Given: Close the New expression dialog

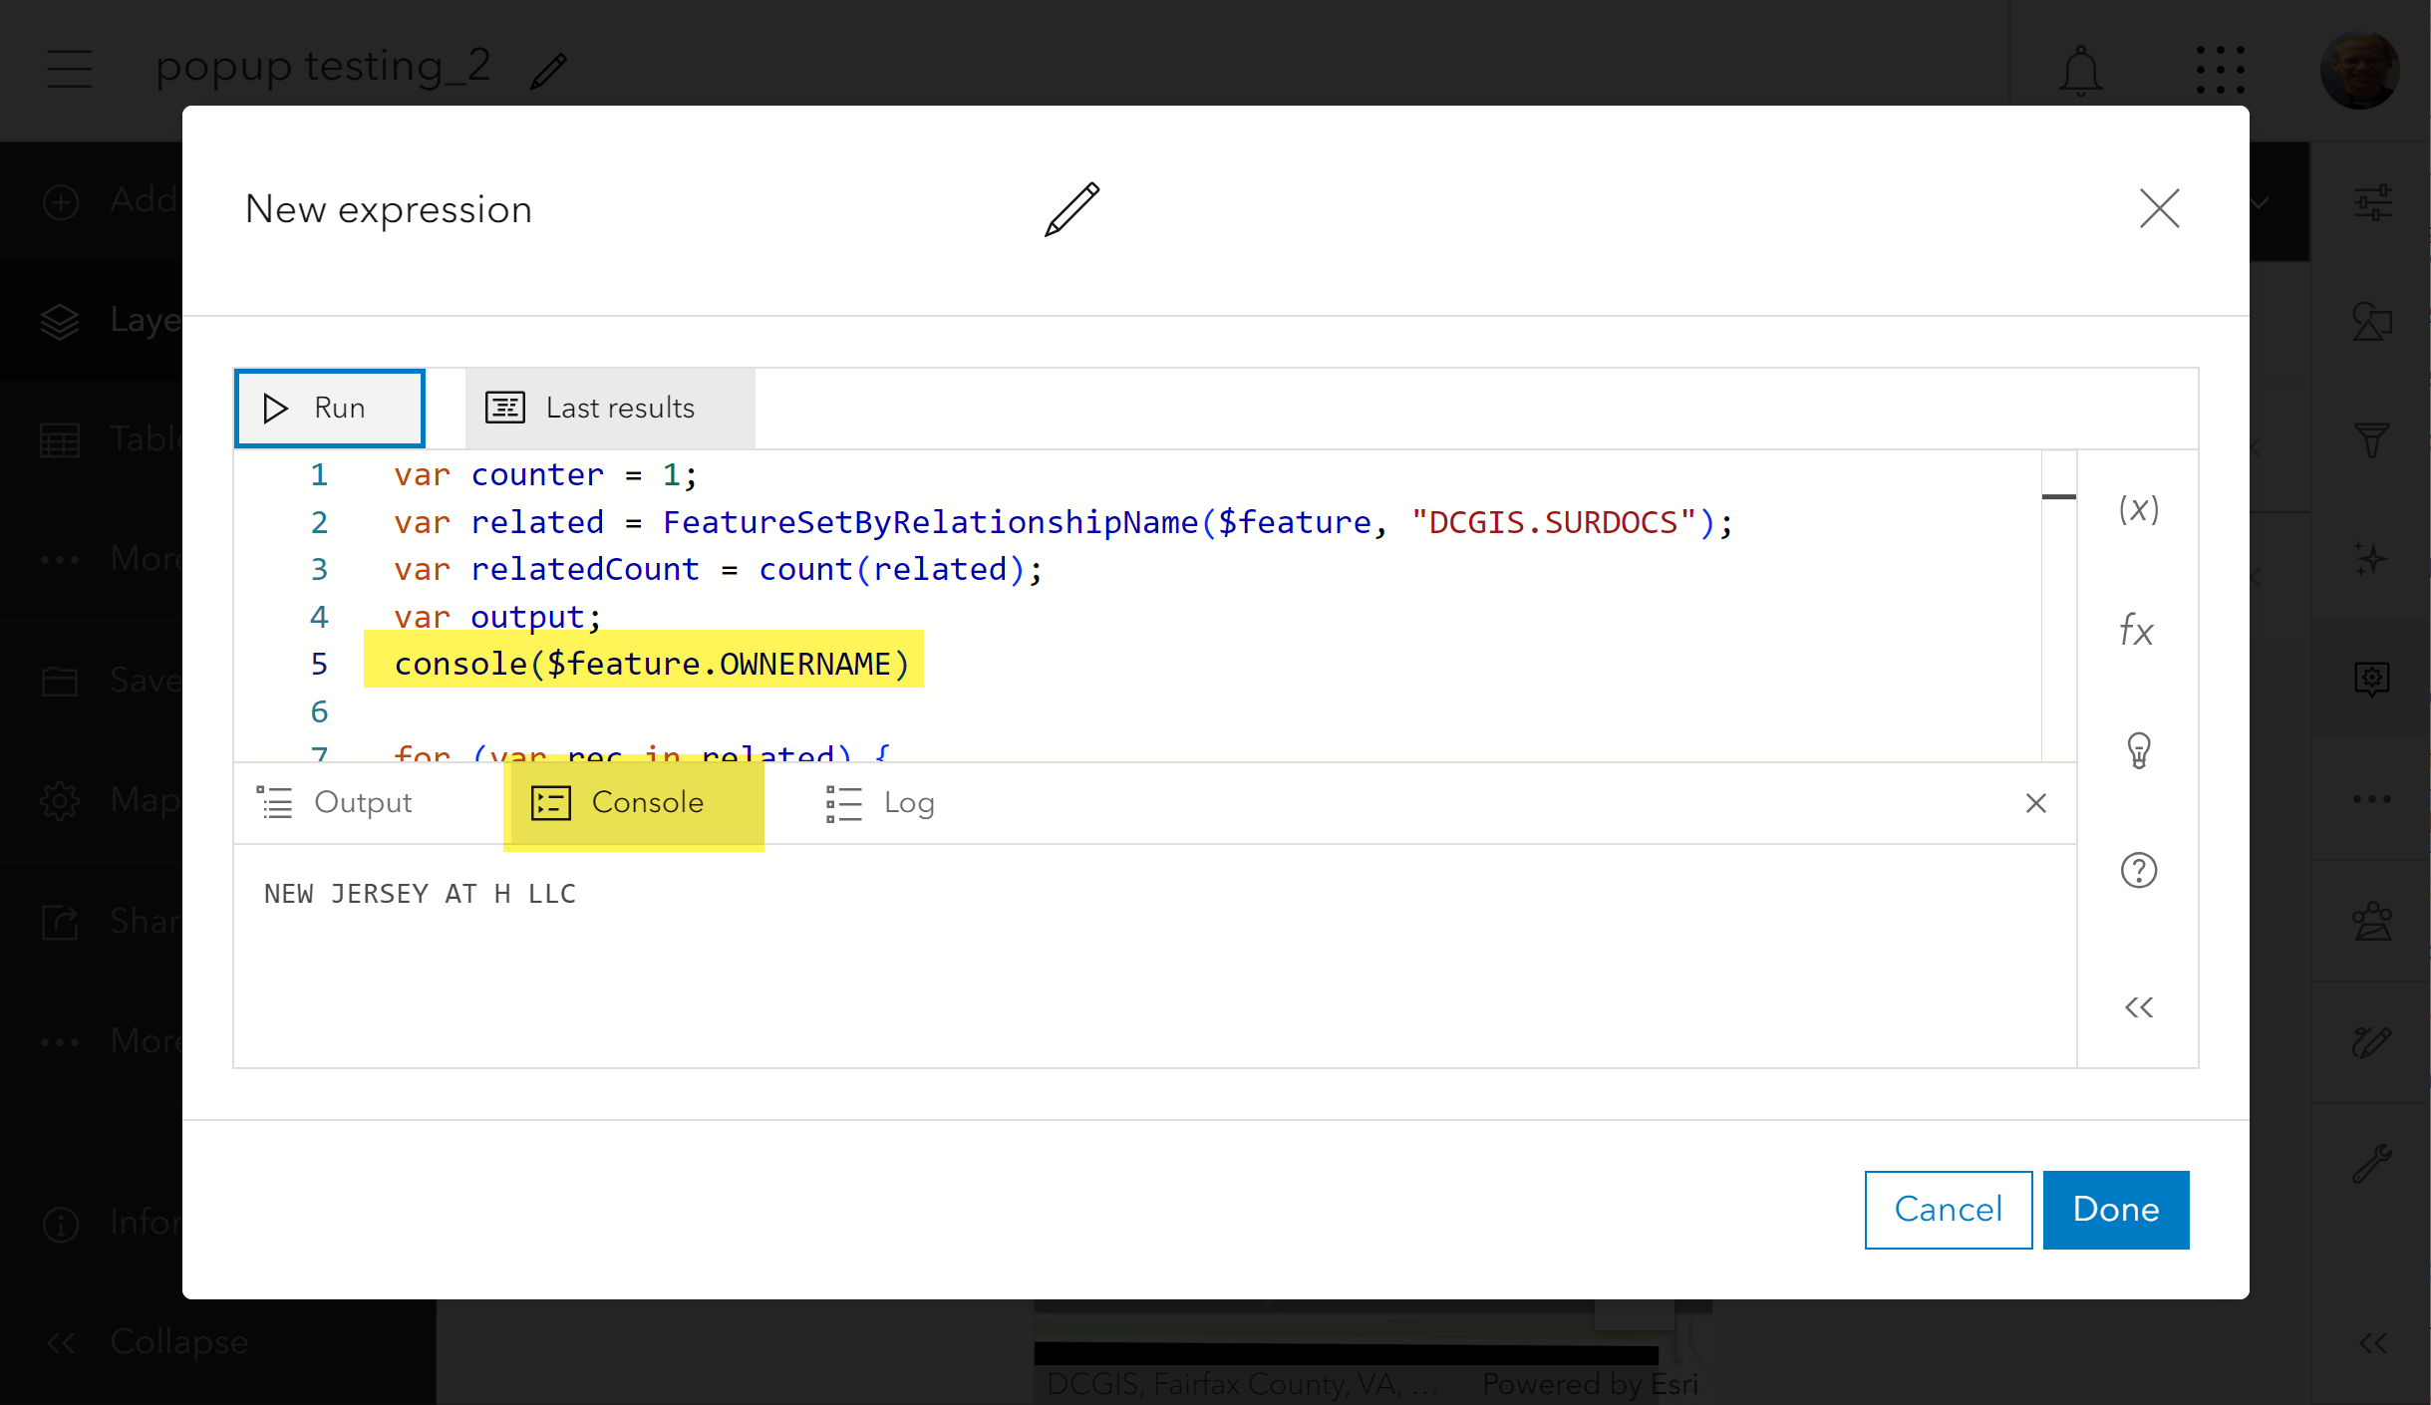Looking at the screenshot, I should coord(2159,209).
